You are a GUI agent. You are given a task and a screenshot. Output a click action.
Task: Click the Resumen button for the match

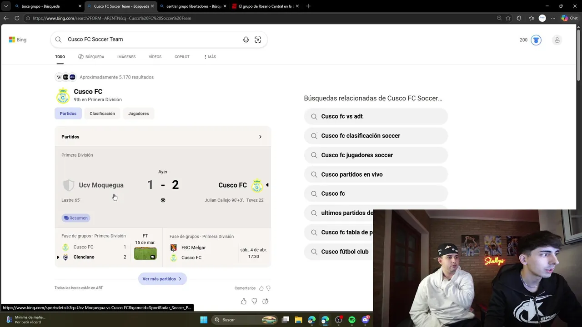[76, 218]
